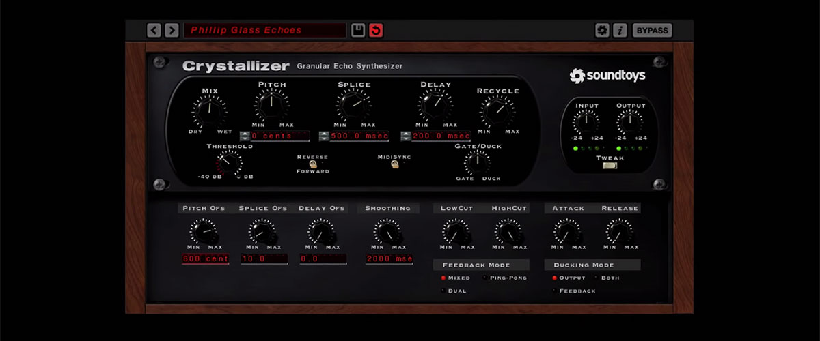Screen dimensions: 820x341
Task: Click the Delay Ofs knob
Action: [320, 233]
